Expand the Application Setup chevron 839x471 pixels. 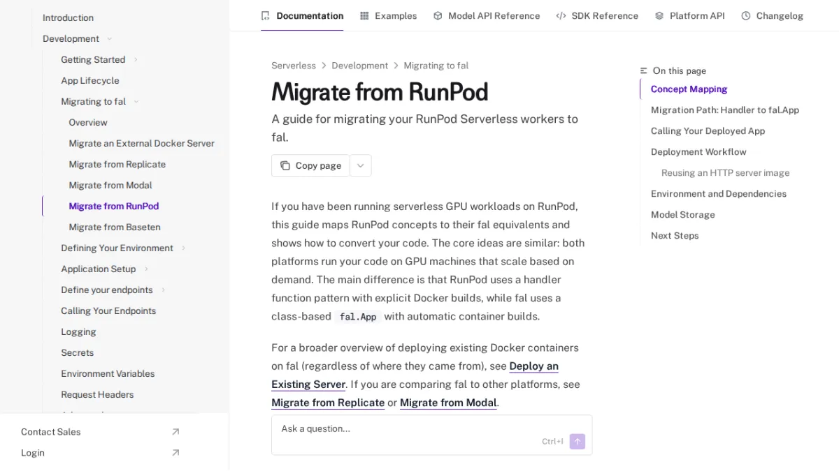tap(146, 269)
